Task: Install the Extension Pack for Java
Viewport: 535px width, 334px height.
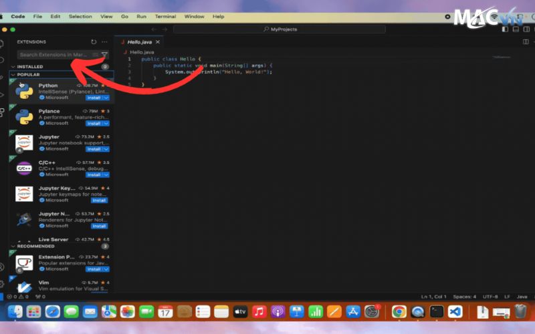Action: 94,269
